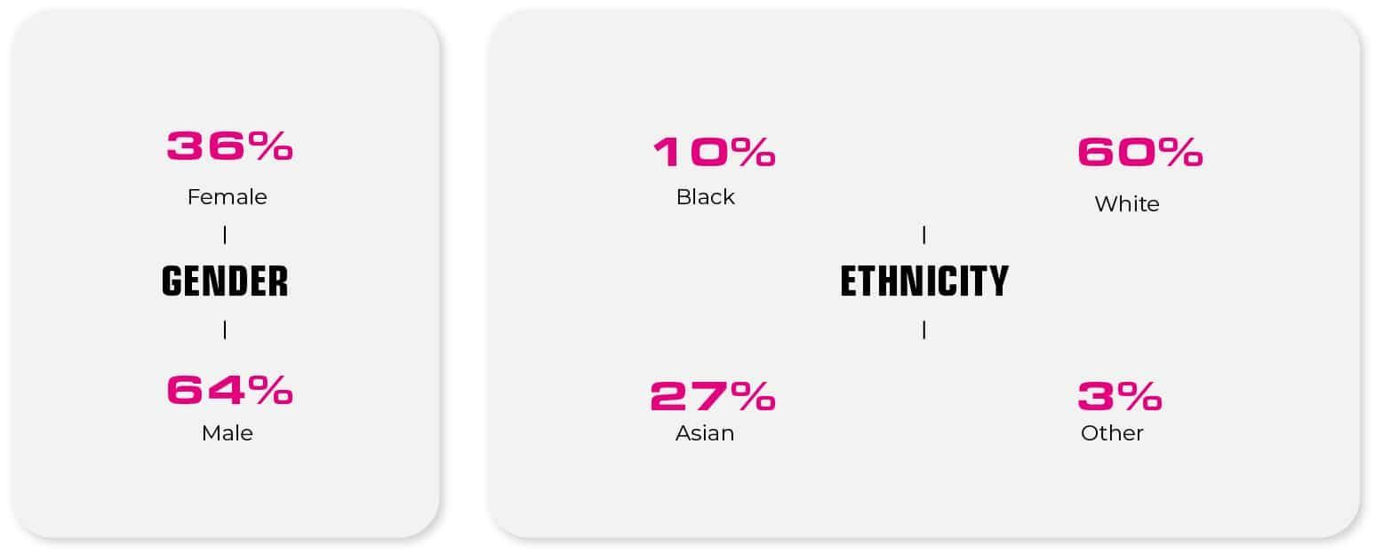Select the Other label
This screenshot has width=1375, height=555.
pyautogui.click(x=1112, y=433)
